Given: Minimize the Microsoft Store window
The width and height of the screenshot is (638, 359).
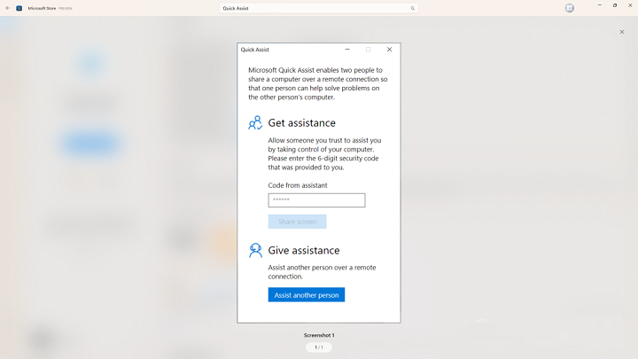Looking at the screenshot, I should [600, 5].
